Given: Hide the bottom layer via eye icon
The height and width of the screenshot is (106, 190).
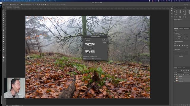Looking at the screenshot, I should pos(175,81).
